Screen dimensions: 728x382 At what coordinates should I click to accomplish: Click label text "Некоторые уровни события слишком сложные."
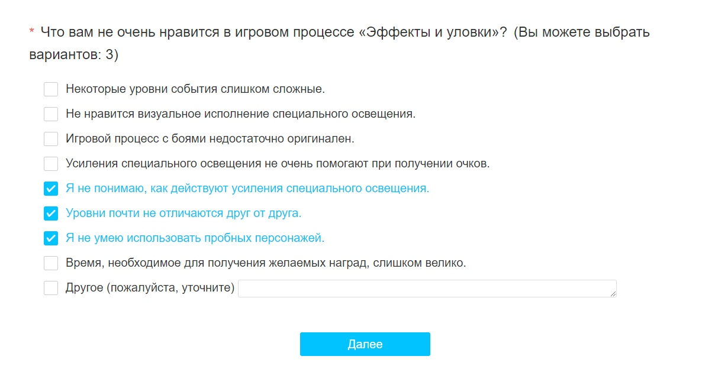[x=195, y=89]
